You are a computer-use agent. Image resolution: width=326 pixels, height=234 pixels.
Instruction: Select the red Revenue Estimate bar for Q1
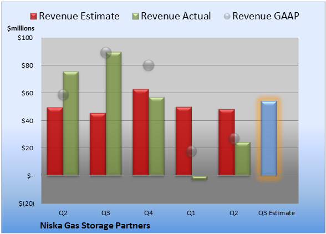(184, 141)
